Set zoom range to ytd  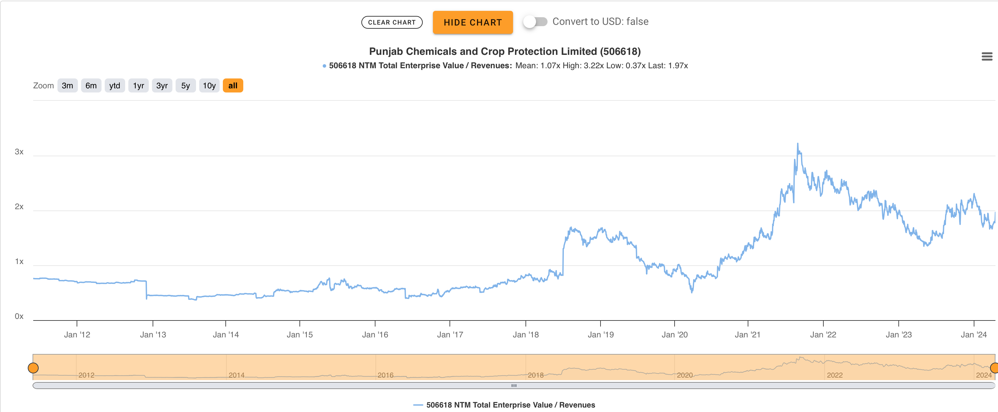coord(115,85)
